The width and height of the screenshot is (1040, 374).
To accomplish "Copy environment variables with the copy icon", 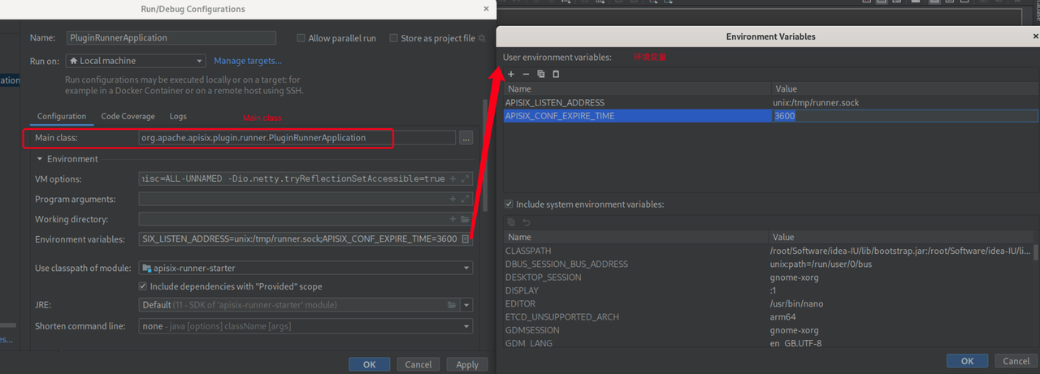I will coord(541,74).
